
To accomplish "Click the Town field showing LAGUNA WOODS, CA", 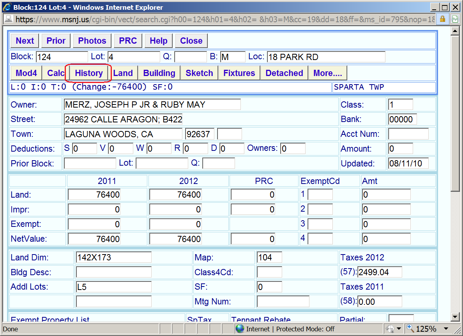I will coord(123,134).
